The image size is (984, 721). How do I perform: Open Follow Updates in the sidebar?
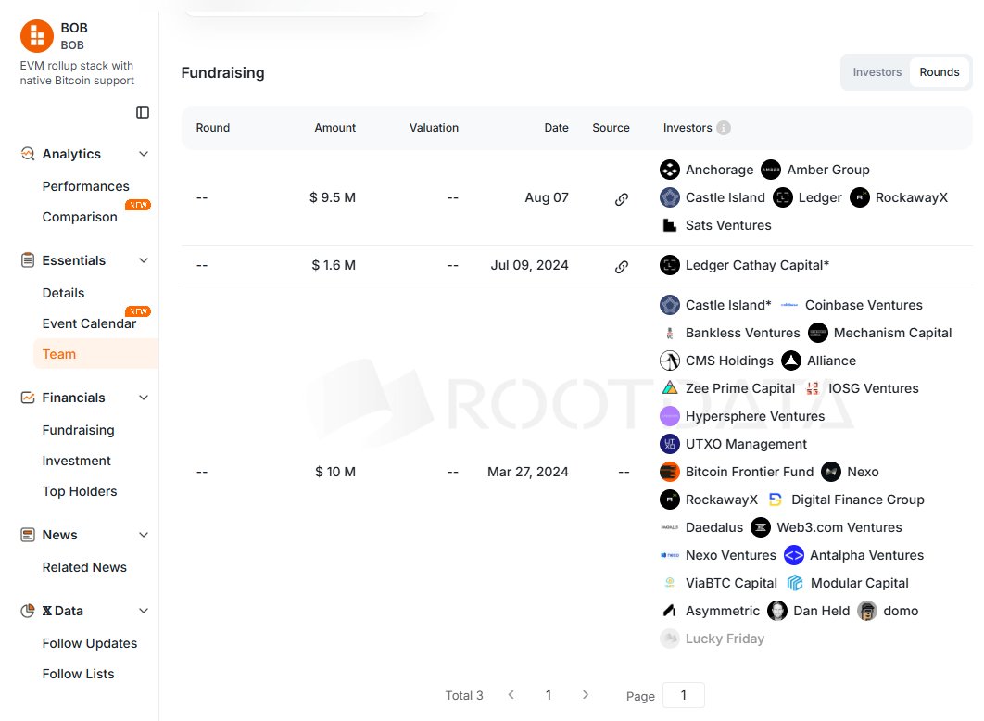[90, 643]
